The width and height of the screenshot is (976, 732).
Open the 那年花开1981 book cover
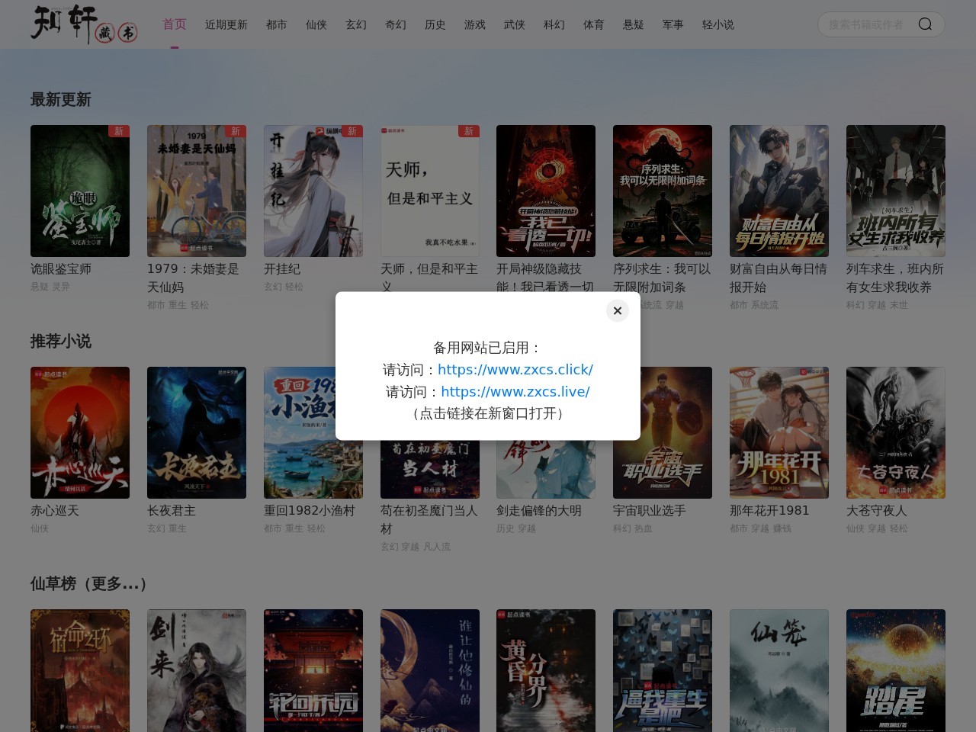click(x=779, y=432)
